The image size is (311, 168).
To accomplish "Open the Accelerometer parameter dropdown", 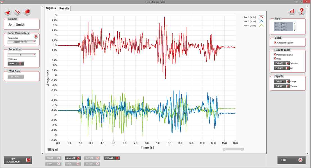I will tap(22, 42).
